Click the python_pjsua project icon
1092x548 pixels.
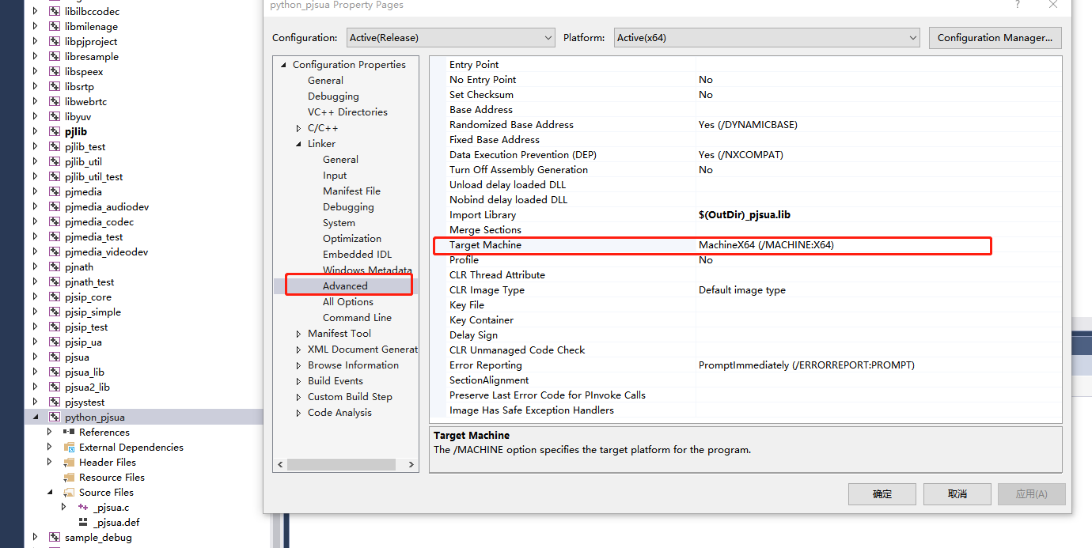point(55,418)
